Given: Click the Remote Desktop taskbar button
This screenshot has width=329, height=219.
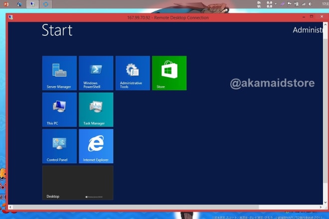Looking at the screenshot, I should [x=32, y=4].
